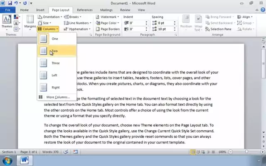266x166 pixels.
Task: Click the Zoom Out minus button
Action: [x=230, y=152]
